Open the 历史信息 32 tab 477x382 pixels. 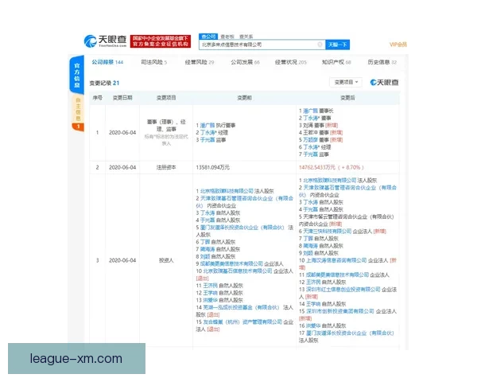[x=382, y=62]
